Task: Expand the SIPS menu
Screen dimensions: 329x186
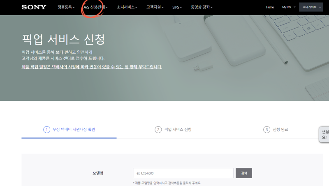Action: coord(177,7)
